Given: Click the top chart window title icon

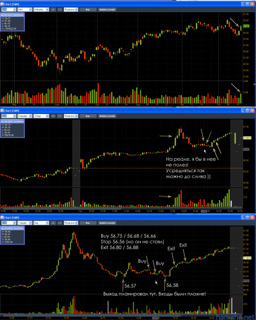Looking at the screenshot, I should [x=2, y=4].
